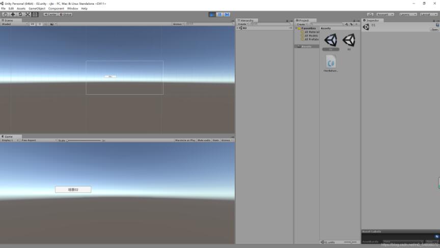Click Open button in Inspector
The image size is (440, 248).
point(434,30)
